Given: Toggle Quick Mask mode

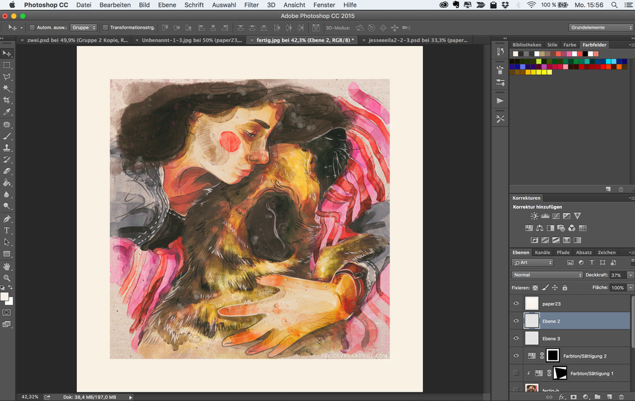Looking at the screenshot, I should (7, 313).
